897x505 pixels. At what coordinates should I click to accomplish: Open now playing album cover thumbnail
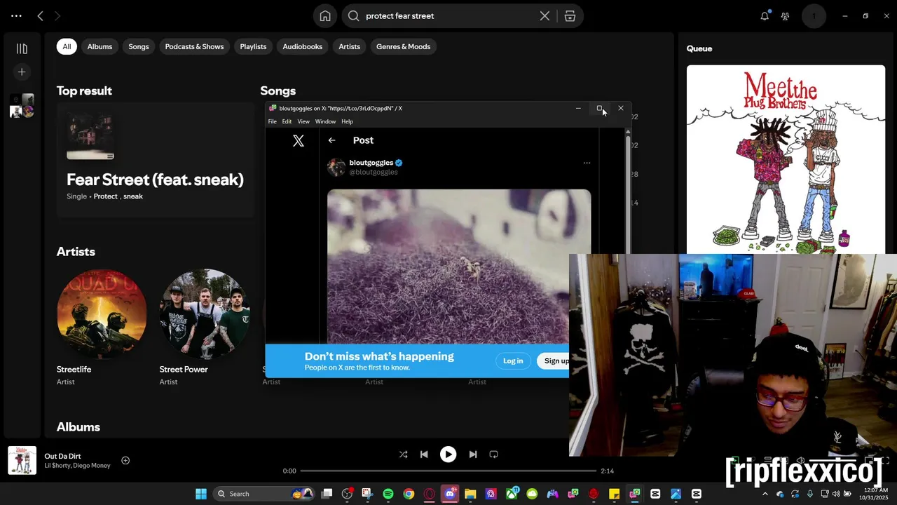click(22, 461)
